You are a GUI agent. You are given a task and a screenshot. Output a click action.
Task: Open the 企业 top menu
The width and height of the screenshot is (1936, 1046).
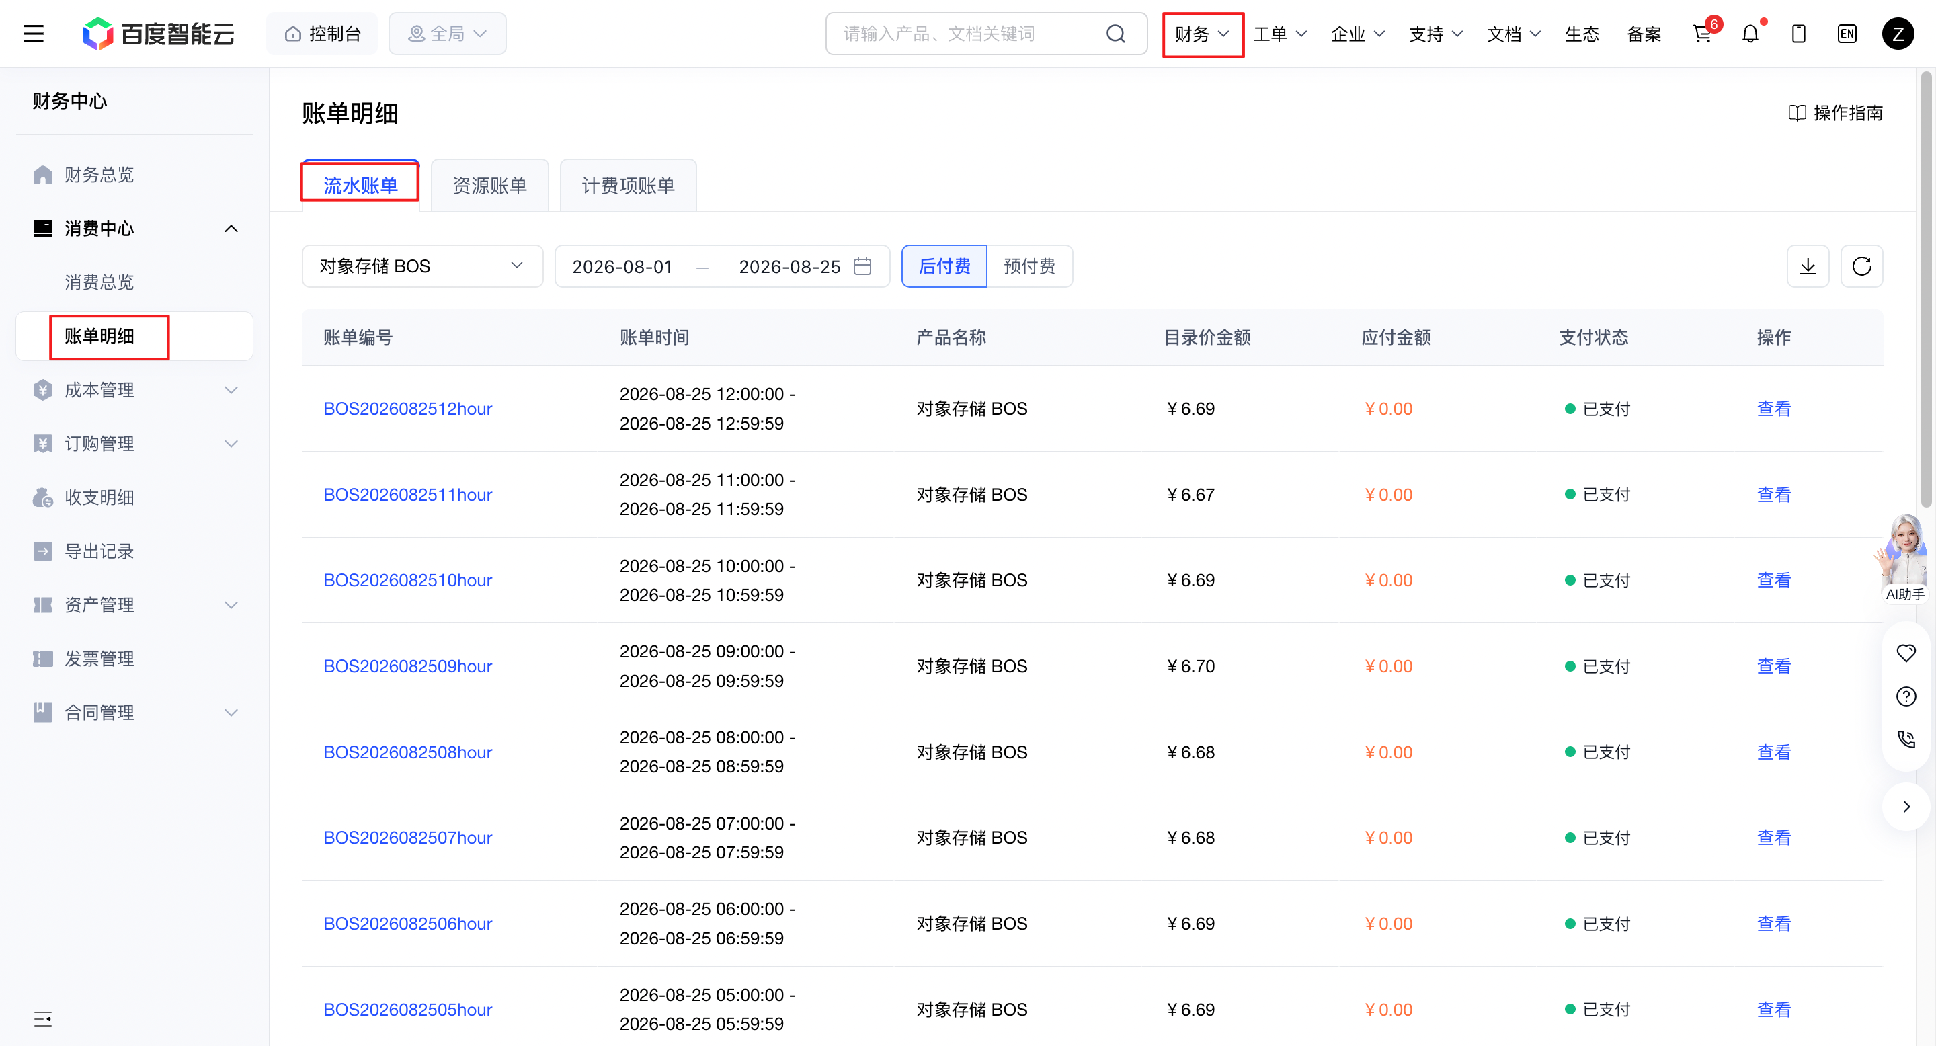tap(1358, 34)
